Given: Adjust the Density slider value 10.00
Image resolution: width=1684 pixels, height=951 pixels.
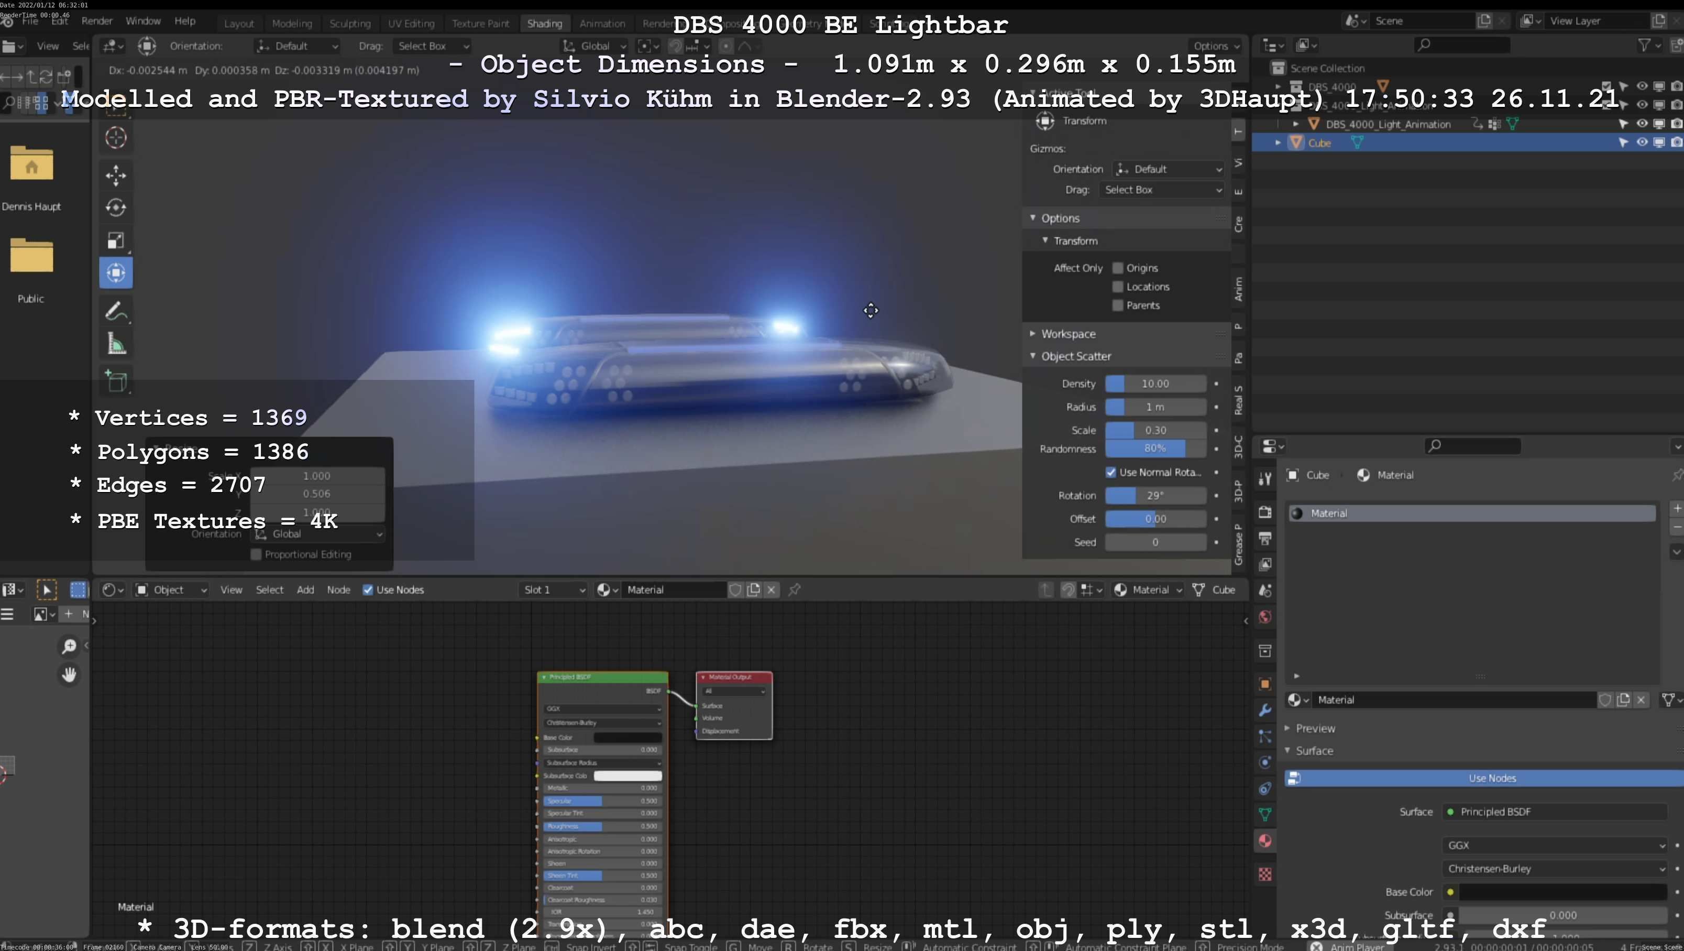Looking at the screenshot, I should [x=1155, y=384].
